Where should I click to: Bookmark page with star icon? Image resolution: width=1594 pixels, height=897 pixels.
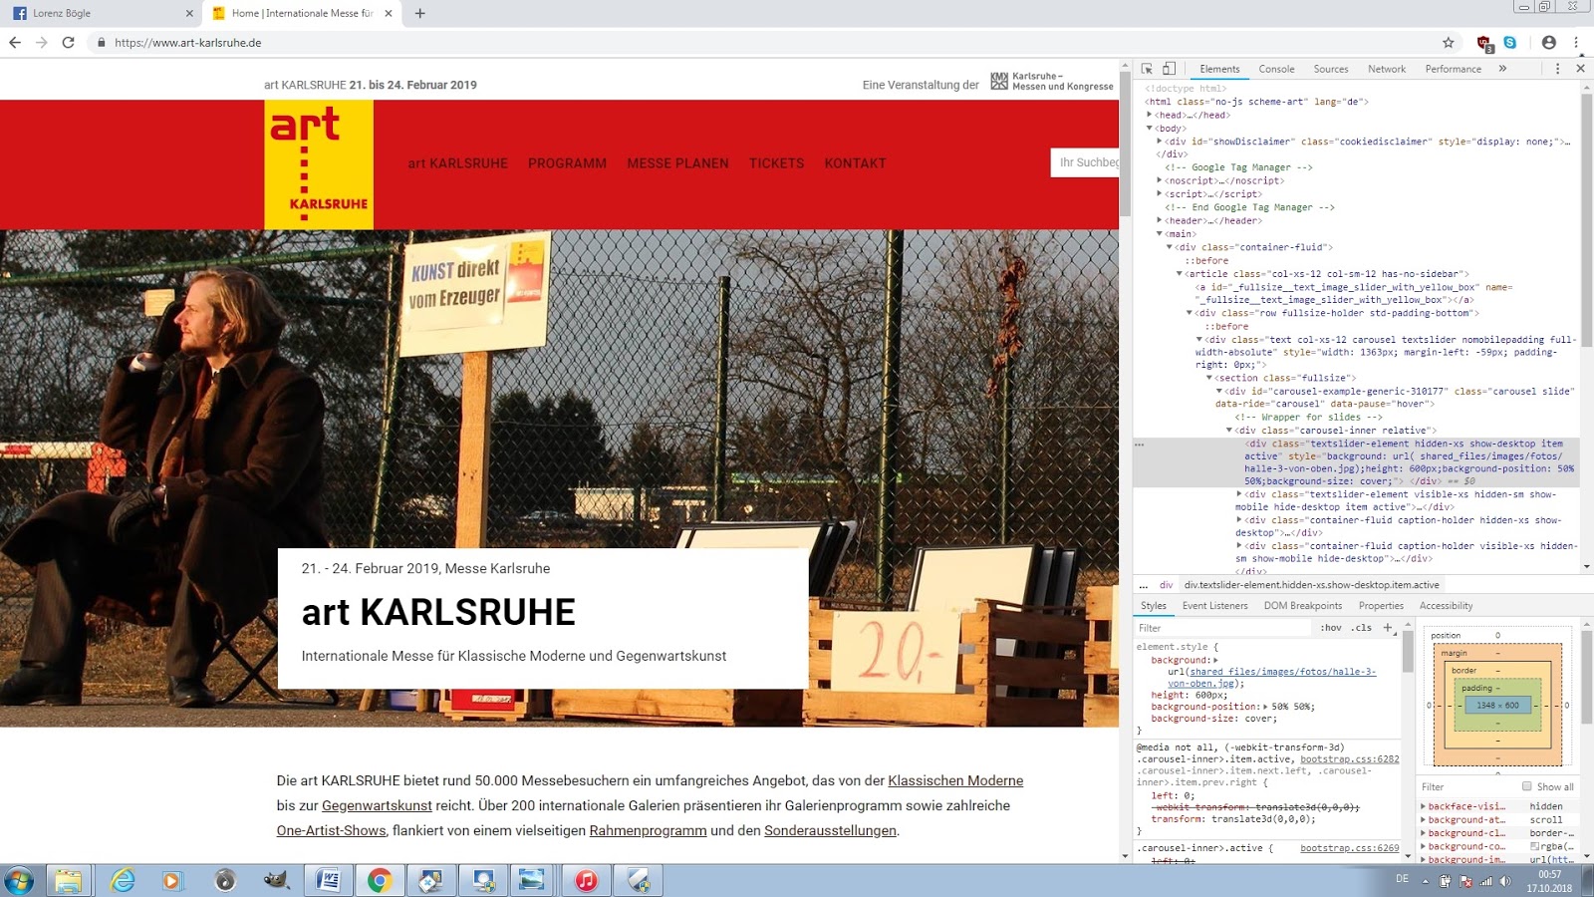[1449, 43]
